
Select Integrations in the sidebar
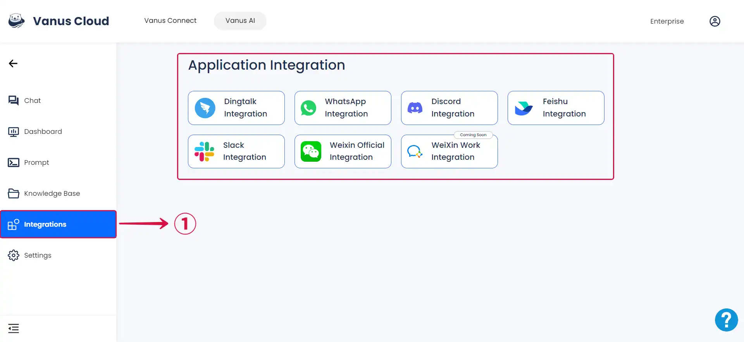click(58, 224)
